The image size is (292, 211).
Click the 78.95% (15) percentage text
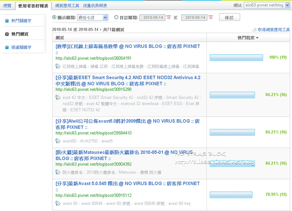[x=276, y=194]
